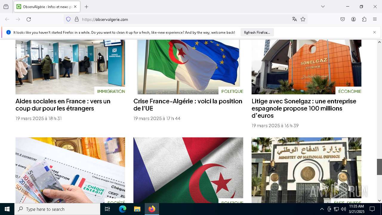
Task: Open the extensions puzzle icon
Action: 364,19
